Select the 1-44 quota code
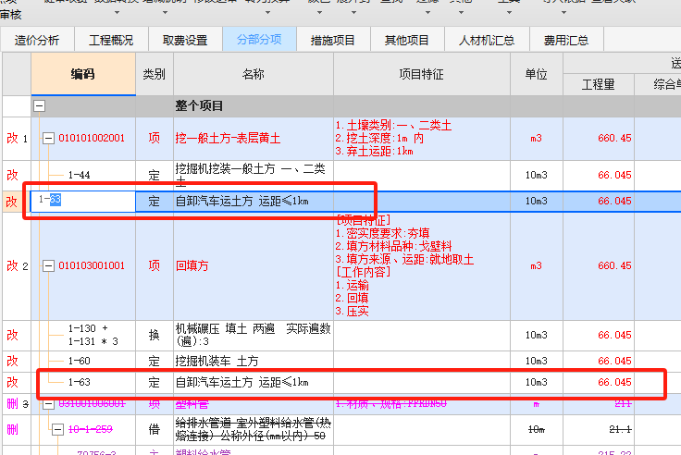Image resolution: width=681 pixels, height=455 pixels. pyautogui.click(x=79, y=175)
